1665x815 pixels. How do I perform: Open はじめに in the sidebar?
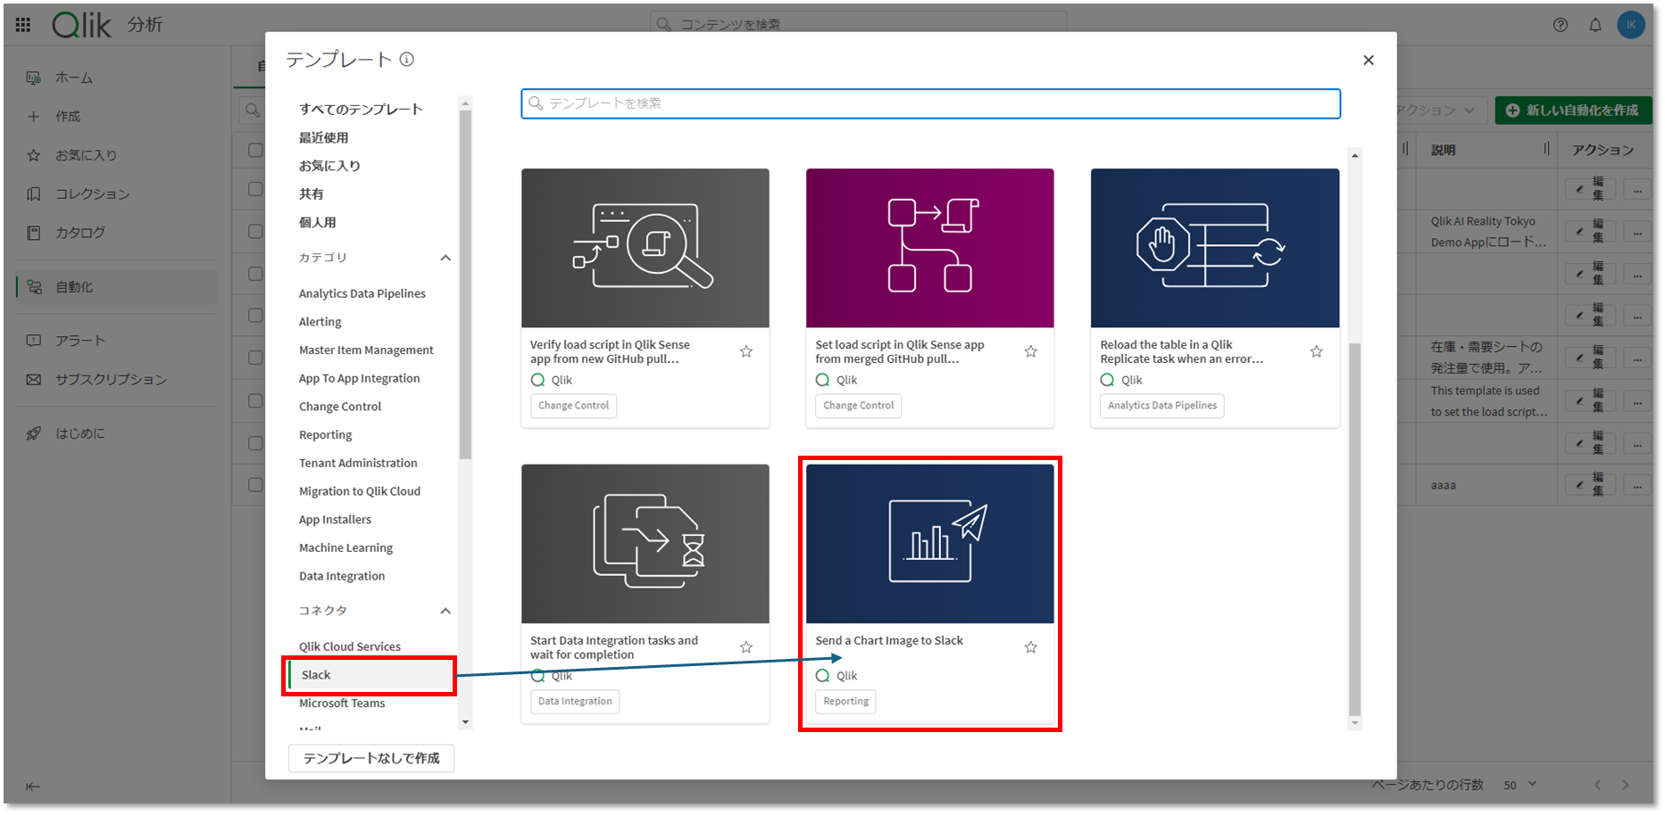click(116, 433)
